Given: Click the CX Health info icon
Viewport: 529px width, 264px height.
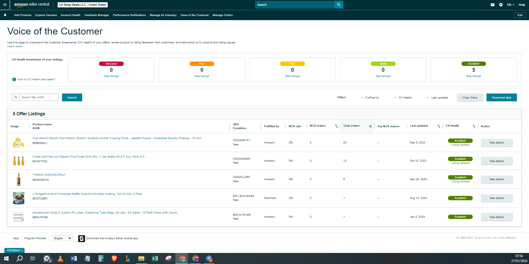Looking at the screenshot, I should tap(14, 79).
